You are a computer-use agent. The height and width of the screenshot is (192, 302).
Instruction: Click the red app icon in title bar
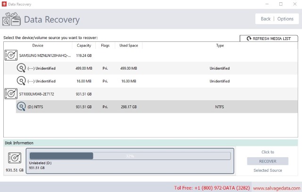[5, 4]
